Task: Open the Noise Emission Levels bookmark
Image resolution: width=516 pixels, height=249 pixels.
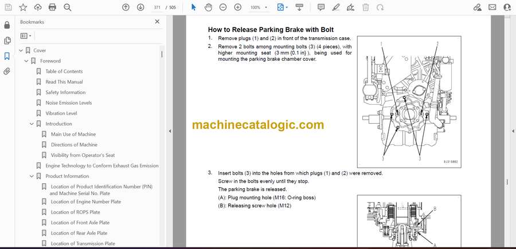Action: pos(68,103)
